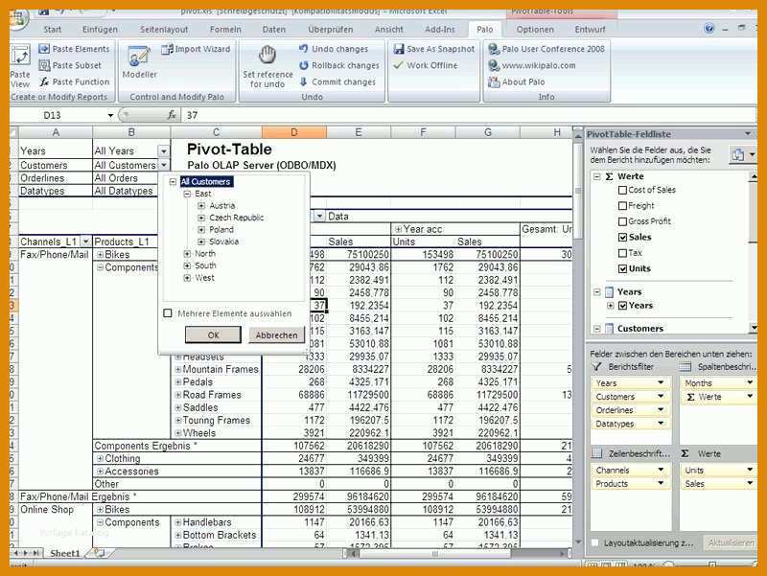Click the Sales button in Werte area
767x576 pixels.
pos(718,484)
